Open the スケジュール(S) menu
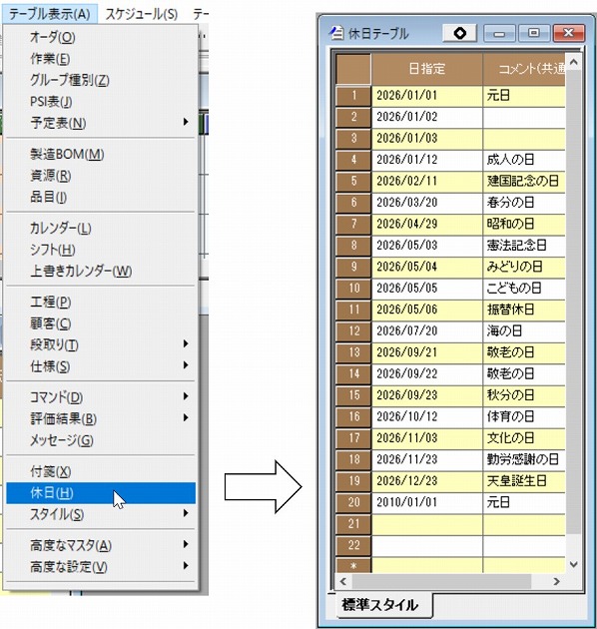 coord(142,14)
